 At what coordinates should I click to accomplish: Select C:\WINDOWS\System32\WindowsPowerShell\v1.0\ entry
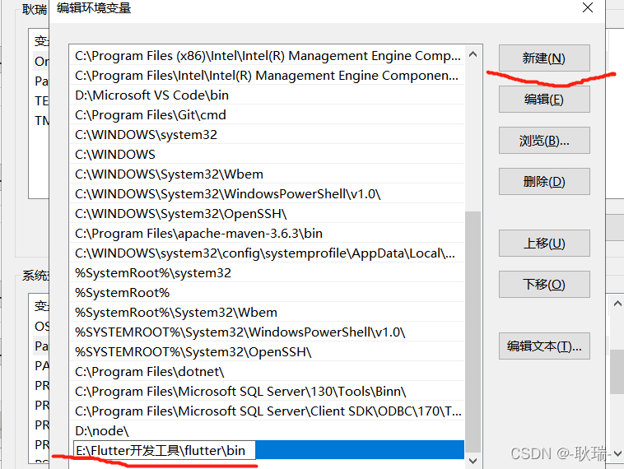[x=267, y=193]
